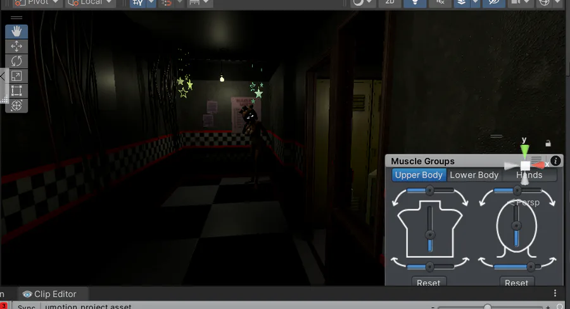Adjust torso bottom tilt slider
Screen dimensions: 570x309
pos(430,267)
